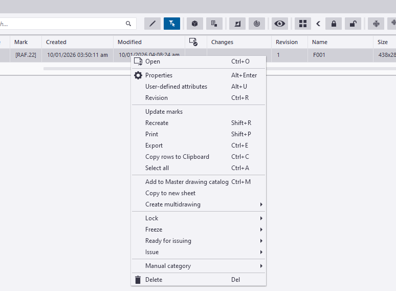Sort by the Name column header
Viewport: 396px width, 291px height.
(x=340, y=42)
